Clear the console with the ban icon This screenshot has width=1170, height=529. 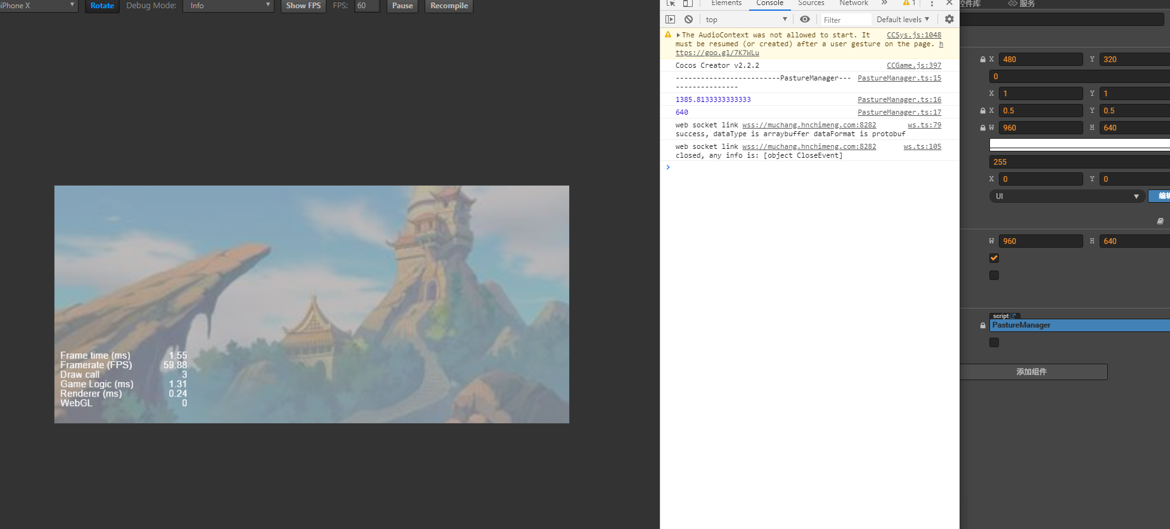coord(688,20)
